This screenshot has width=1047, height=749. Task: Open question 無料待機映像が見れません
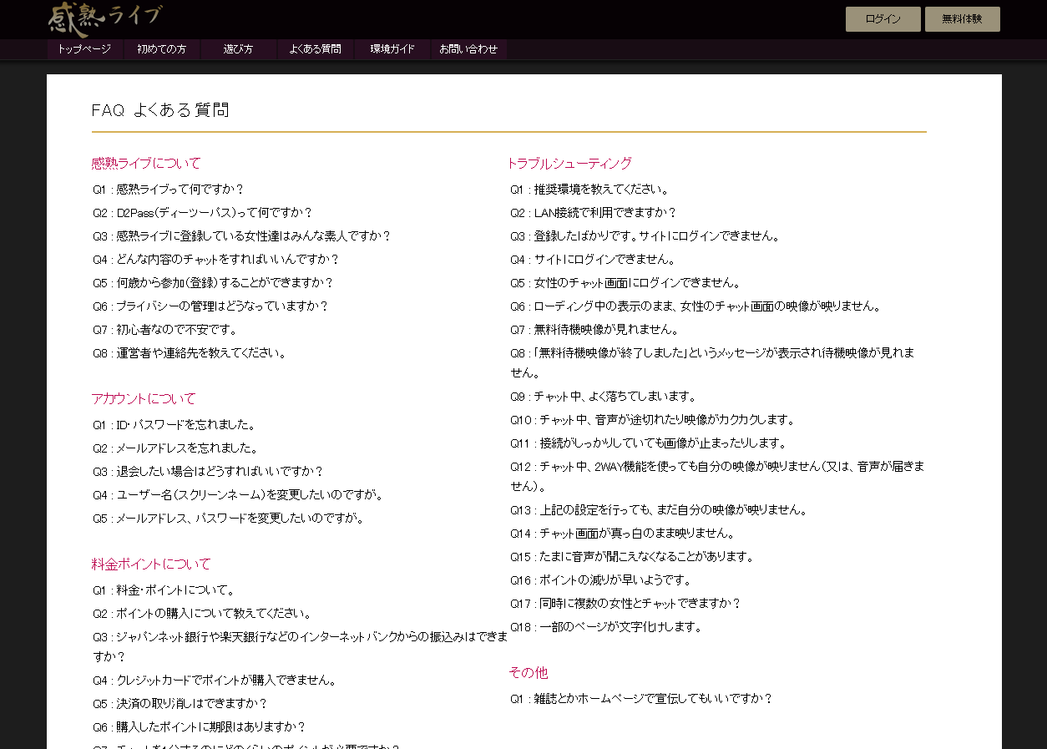(x=595, y=330)
